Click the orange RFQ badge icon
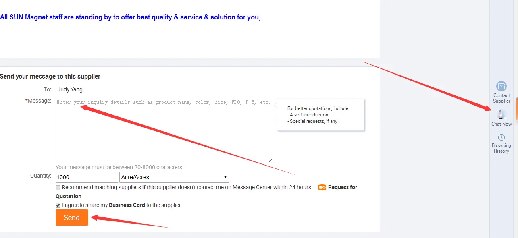The height and width of the screenshot is (238, 518). 322,187
